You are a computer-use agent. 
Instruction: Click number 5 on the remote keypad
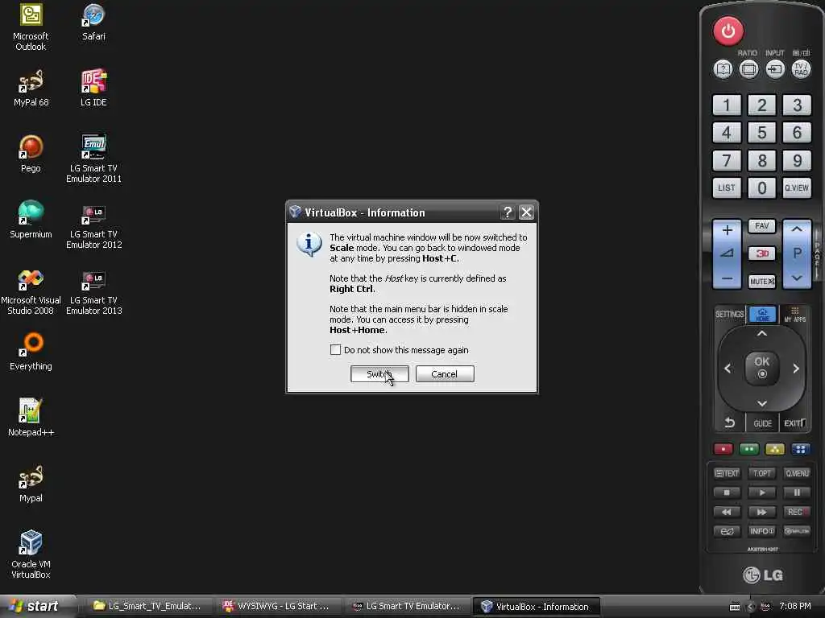tap(762, 133)
